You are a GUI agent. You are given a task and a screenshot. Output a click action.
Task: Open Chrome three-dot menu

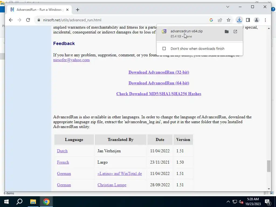[265, 20]
